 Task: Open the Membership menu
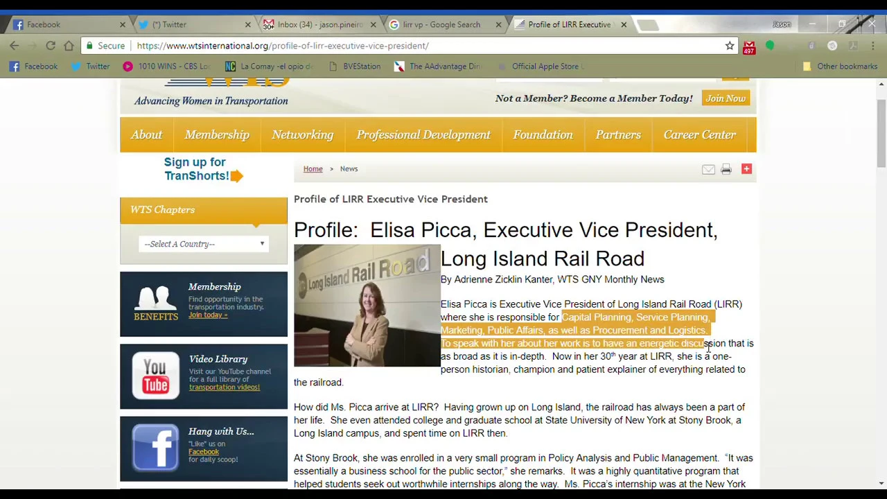point(217,135)
